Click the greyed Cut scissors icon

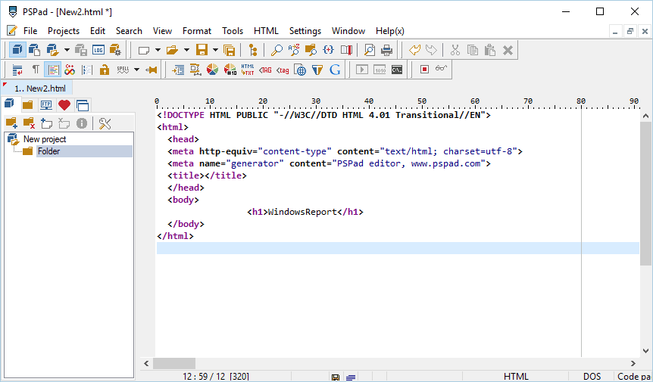click(455, 50)
